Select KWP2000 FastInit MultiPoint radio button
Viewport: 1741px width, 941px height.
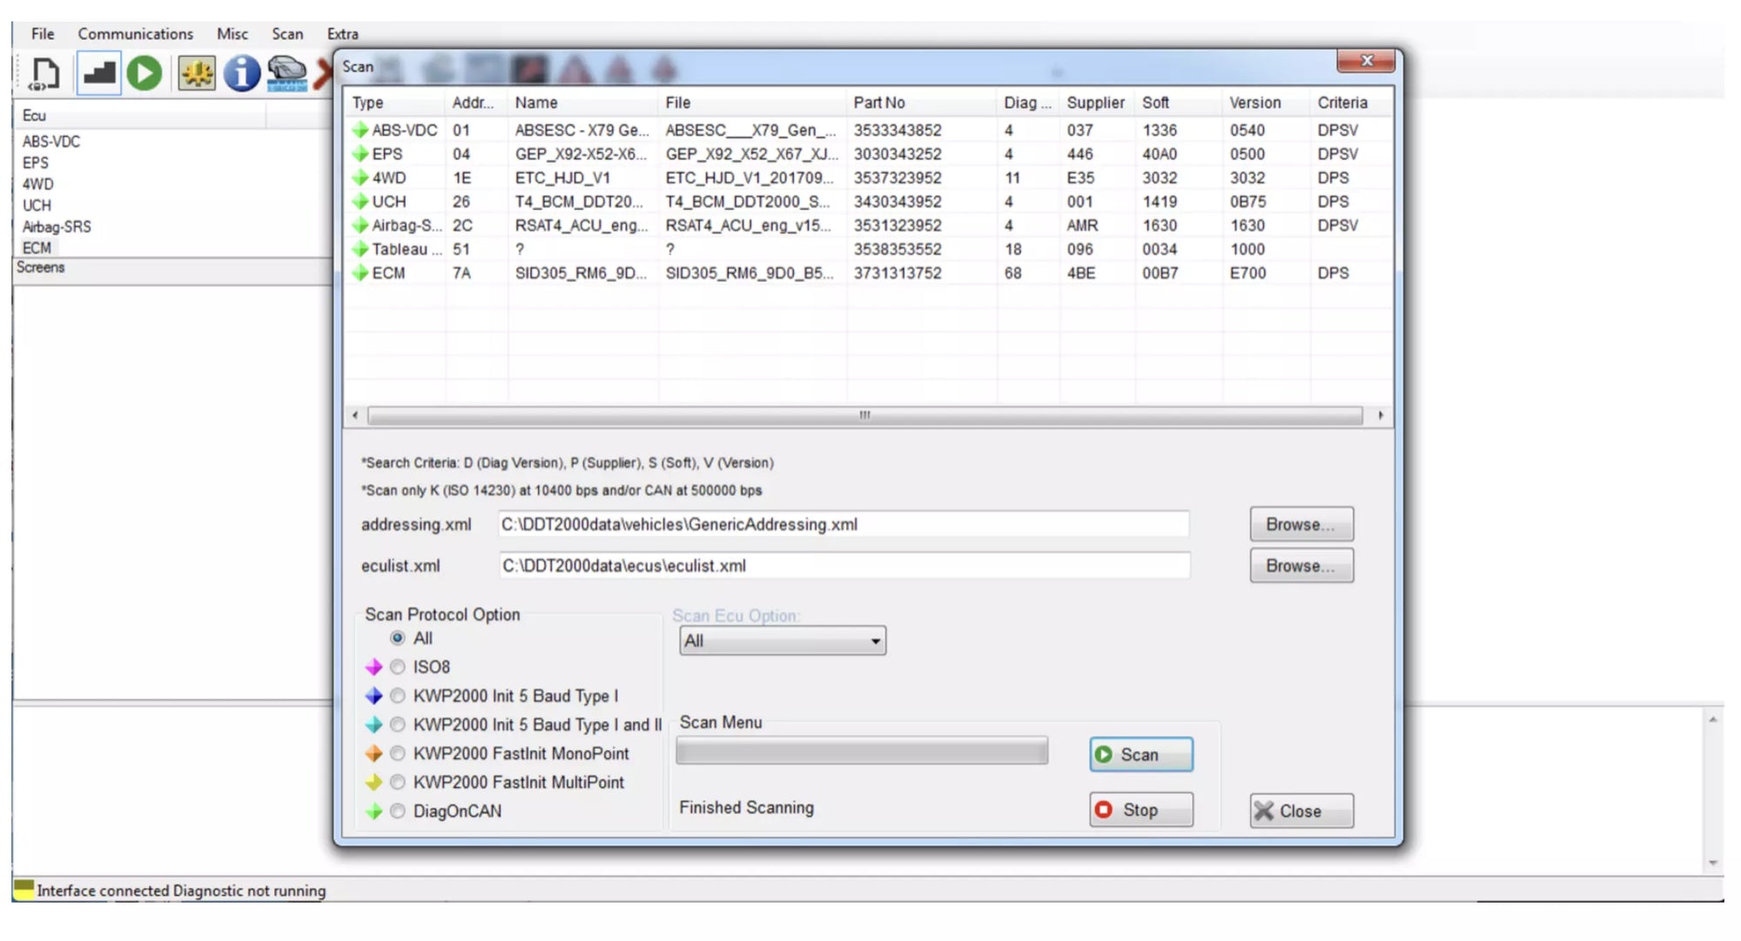coord(397,782)
